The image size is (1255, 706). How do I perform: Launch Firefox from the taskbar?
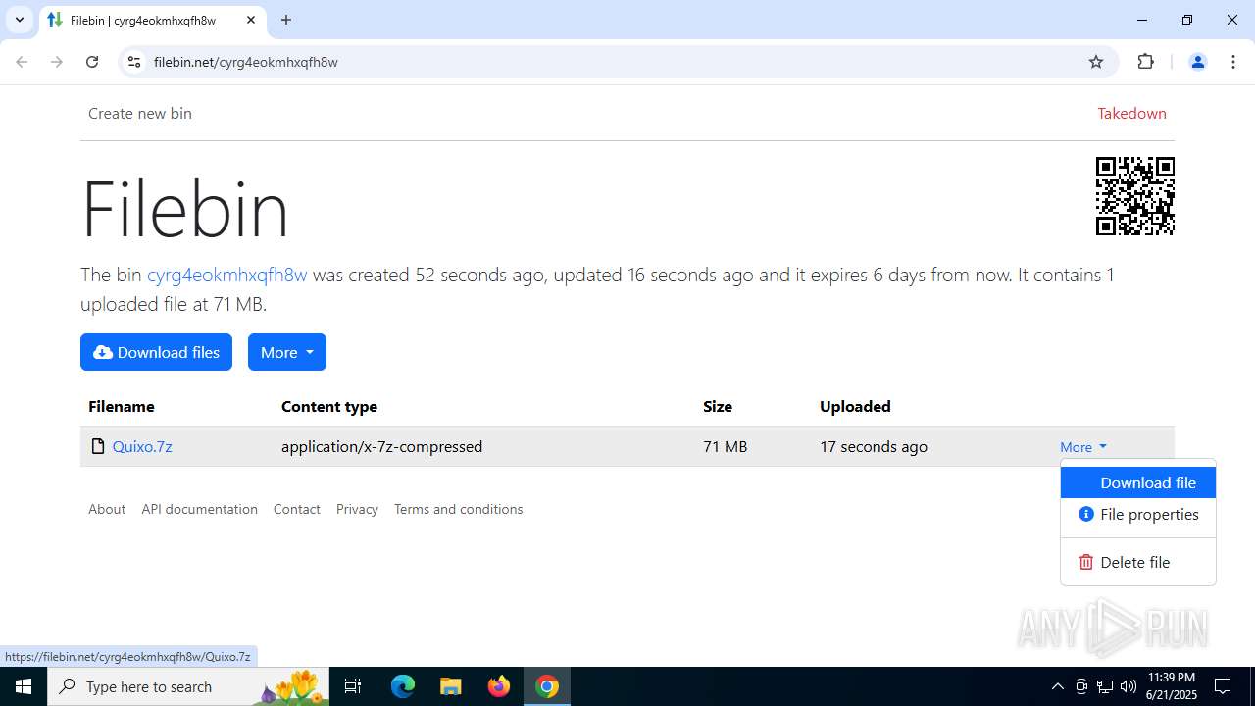tap(499, 686)
